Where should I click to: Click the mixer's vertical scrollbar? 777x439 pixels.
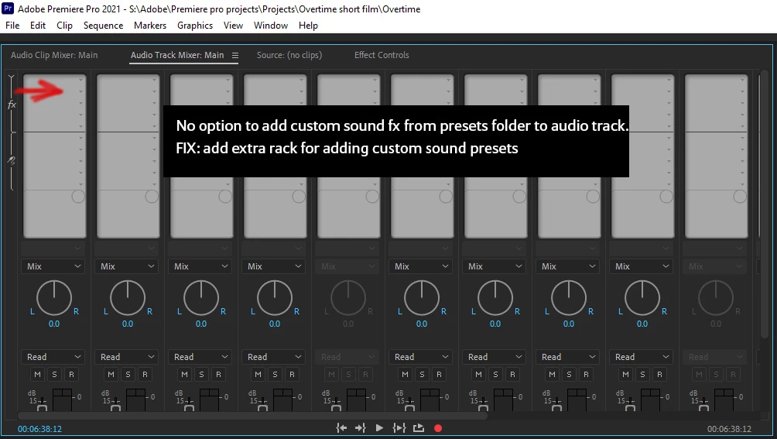click(x=764, y=206)
